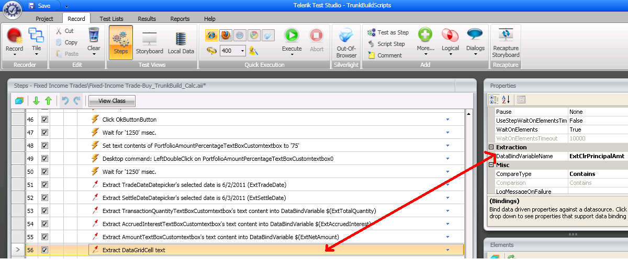Uncheck step 46 Click OkButtonButton

pos(44,120)
